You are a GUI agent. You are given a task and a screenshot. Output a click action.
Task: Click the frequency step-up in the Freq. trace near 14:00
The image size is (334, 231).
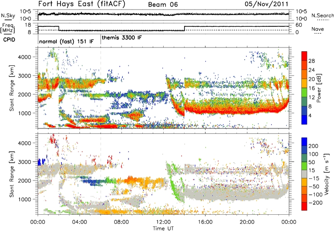coord(185,28)
